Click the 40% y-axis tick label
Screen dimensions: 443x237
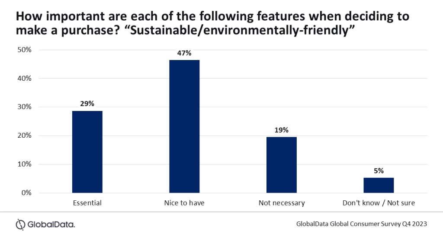click(24, 78)
